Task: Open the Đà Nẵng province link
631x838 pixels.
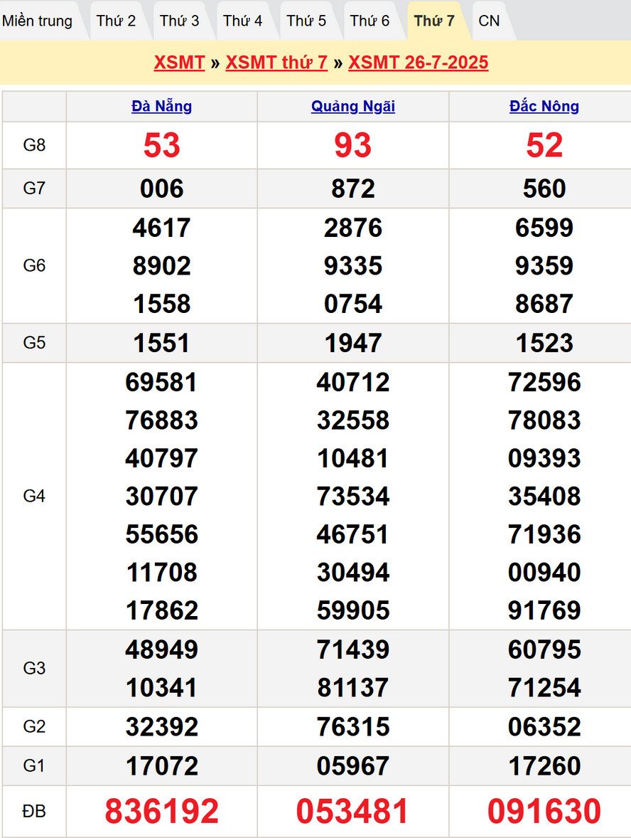Action: pyautogui.click(x=161, y=107)
